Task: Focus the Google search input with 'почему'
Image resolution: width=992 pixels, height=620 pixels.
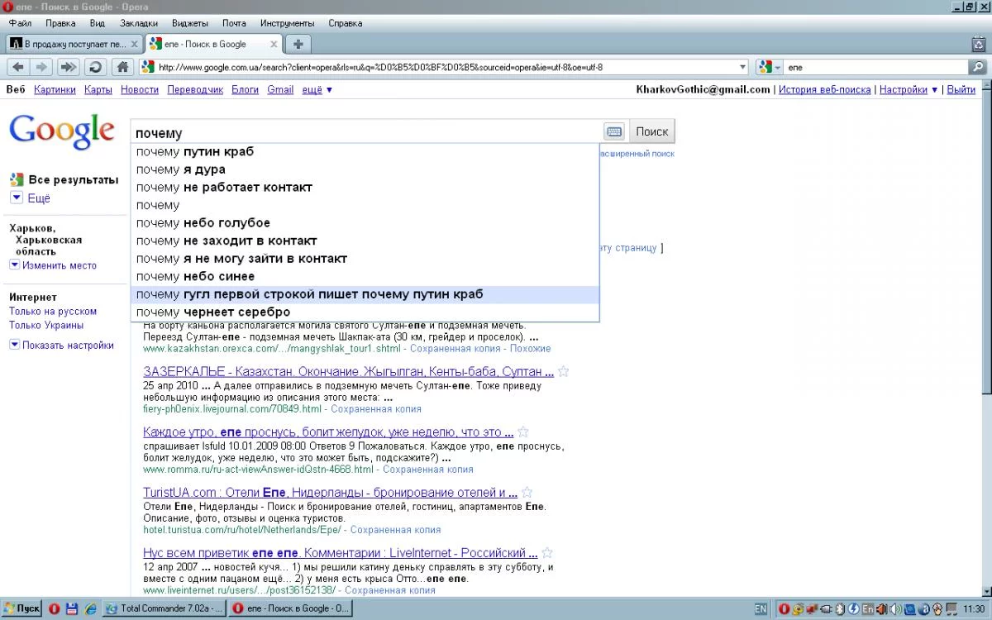Action: pos(366,132)
